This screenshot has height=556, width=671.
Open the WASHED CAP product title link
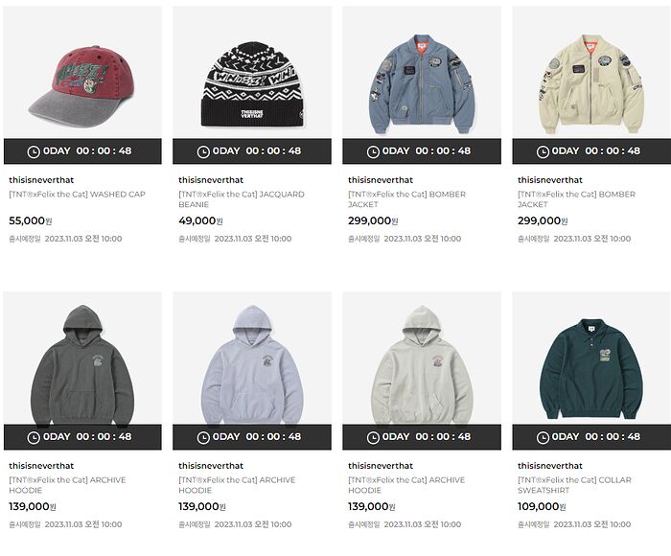coord(77,195)
